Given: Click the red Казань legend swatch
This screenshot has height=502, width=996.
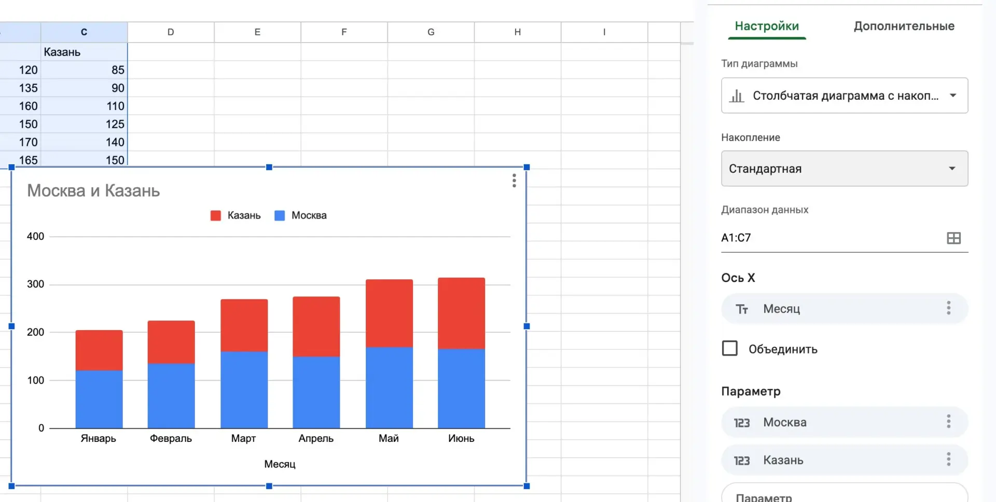Looking at the screenshot, I should [x=216, y=215].
